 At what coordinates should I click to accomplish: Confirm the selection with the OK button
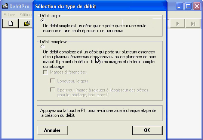pyautogui.click(x=147, y=130)
